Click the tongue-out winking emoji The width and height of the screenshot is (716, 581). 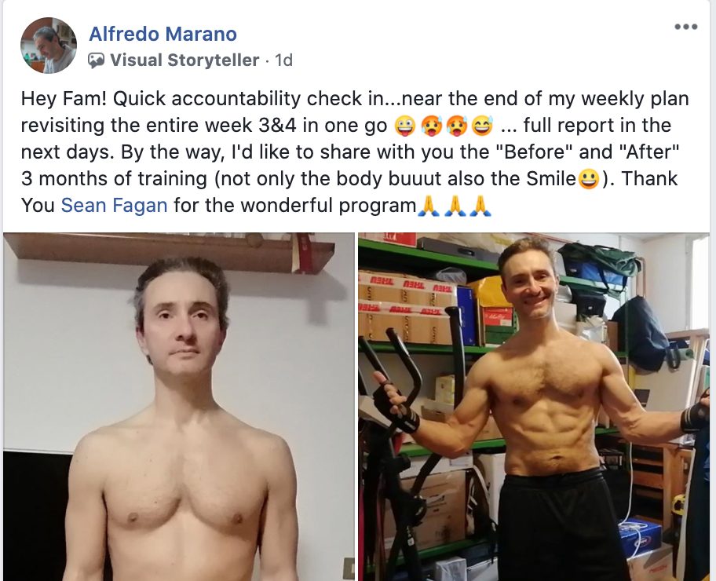pyautogui.click(x=404, y=126)
